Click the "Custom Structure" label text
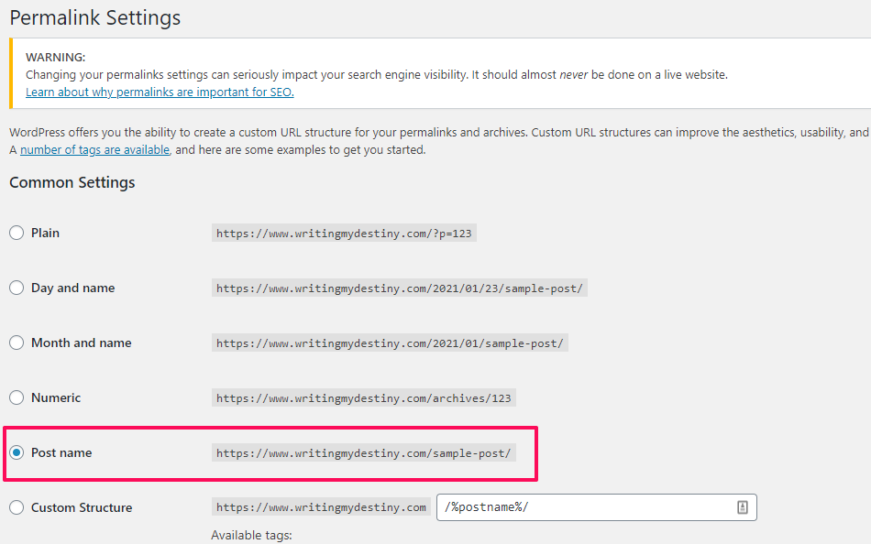Screen dimensions: 871x544 click(x=82, y=507)
